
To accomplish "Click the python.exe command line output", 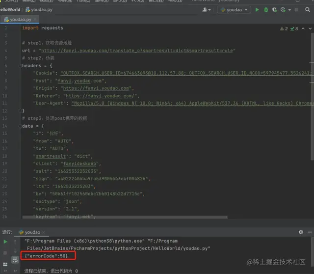I will [x=117, y=245].
